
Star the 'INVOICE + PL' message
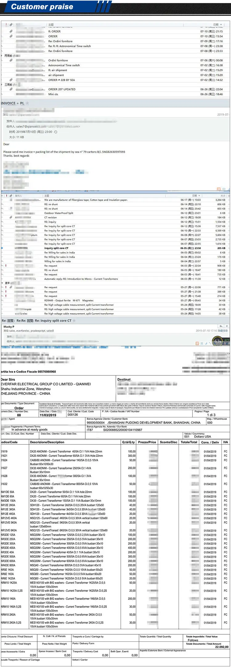tap(27, 103)
